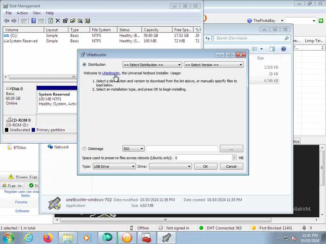The height and width of the screenshot is (244, 326).
Task: Open the Select Distribution dropdown
Action: [x=152, y=65]
